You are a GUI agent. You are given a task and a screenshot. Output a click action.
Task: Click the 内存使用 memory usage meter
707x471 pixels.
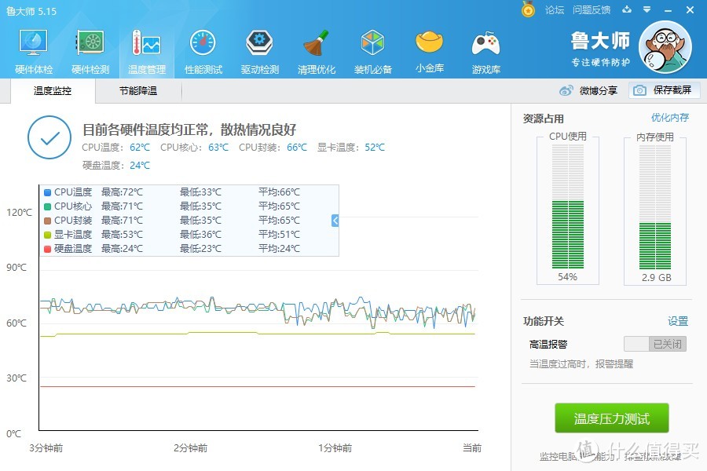click(655, 207)
